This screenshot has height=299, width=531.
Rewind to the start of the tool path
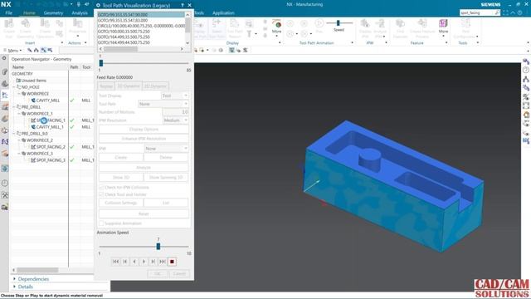pos(115,262)
